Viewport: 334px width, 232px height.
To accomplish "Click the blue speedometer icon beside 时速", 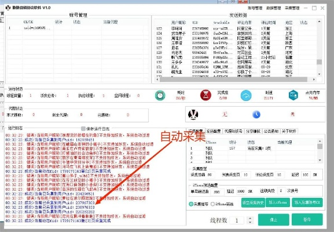I will [x=246, y=95].
